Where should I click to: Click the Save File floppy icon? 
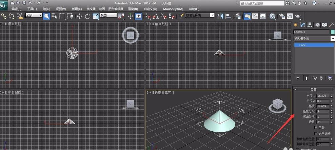click(x=24, y=3)
